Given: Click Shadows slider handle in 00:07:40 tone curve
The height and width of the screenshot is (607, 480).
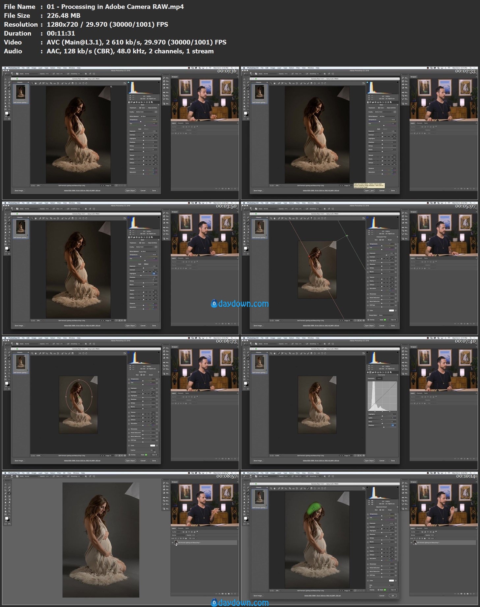Looking at the screenshot, I should [384, 427].
